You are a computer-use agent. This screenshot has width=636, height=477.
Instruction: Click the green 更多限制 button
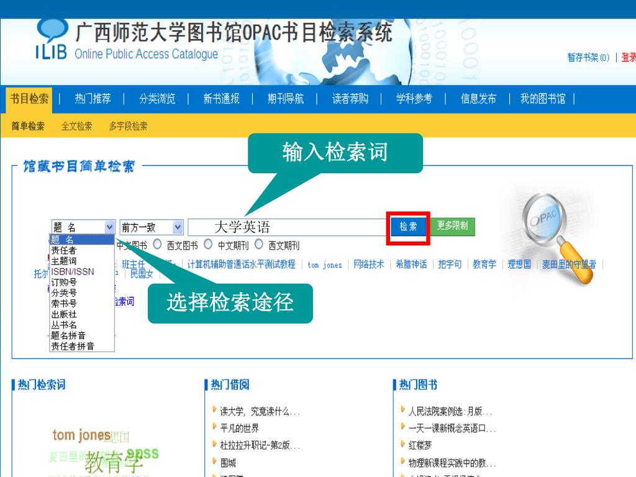tap(452, 226)
